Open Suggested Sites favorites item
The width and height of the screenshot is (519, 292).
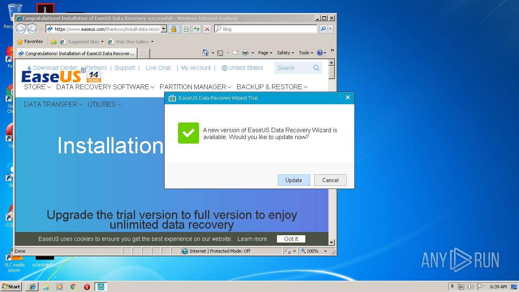click(x=81, y=41)
